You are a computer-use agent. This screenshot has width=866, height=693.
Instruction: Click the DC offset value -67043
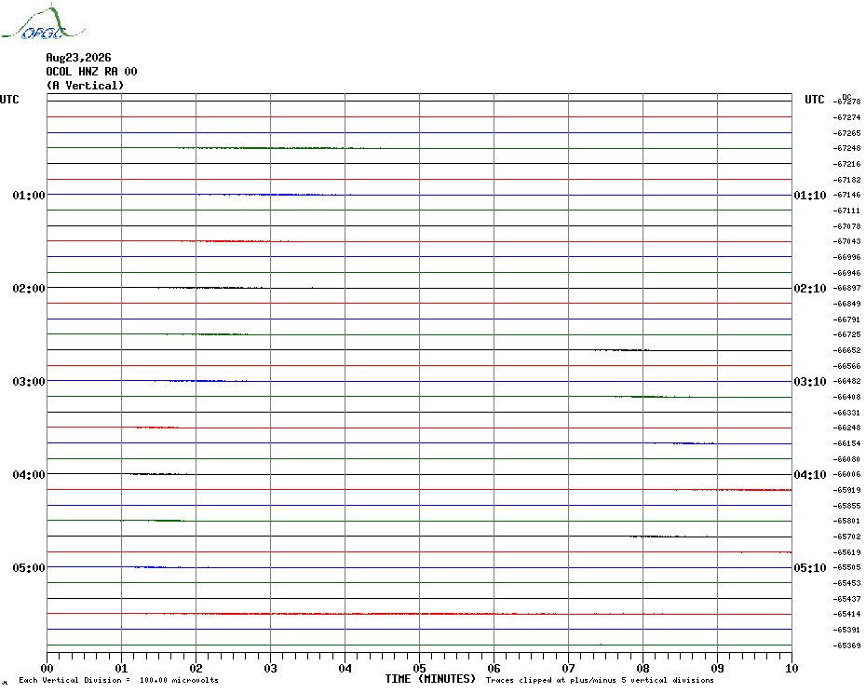click(846, 242)
